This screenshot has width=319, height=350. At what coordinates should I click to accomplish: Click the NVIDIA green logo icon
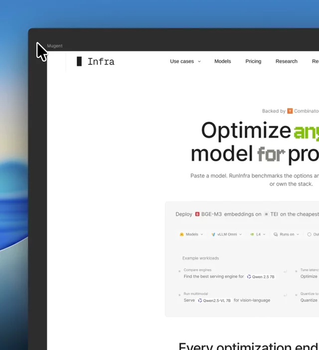coord(252,234)
